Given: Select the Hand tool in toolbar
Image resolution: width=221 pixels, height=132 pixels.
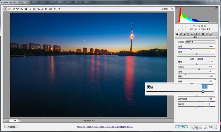Looking at the screenshot, I should pyautogui.click(x=9, y=9).
